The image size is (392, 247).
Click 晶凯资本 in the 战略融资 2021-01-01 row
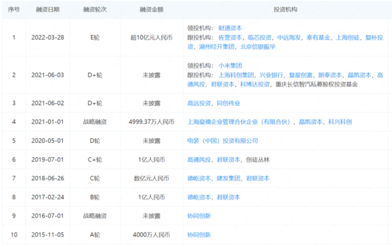pyautogui.click(x=311, y=122)
